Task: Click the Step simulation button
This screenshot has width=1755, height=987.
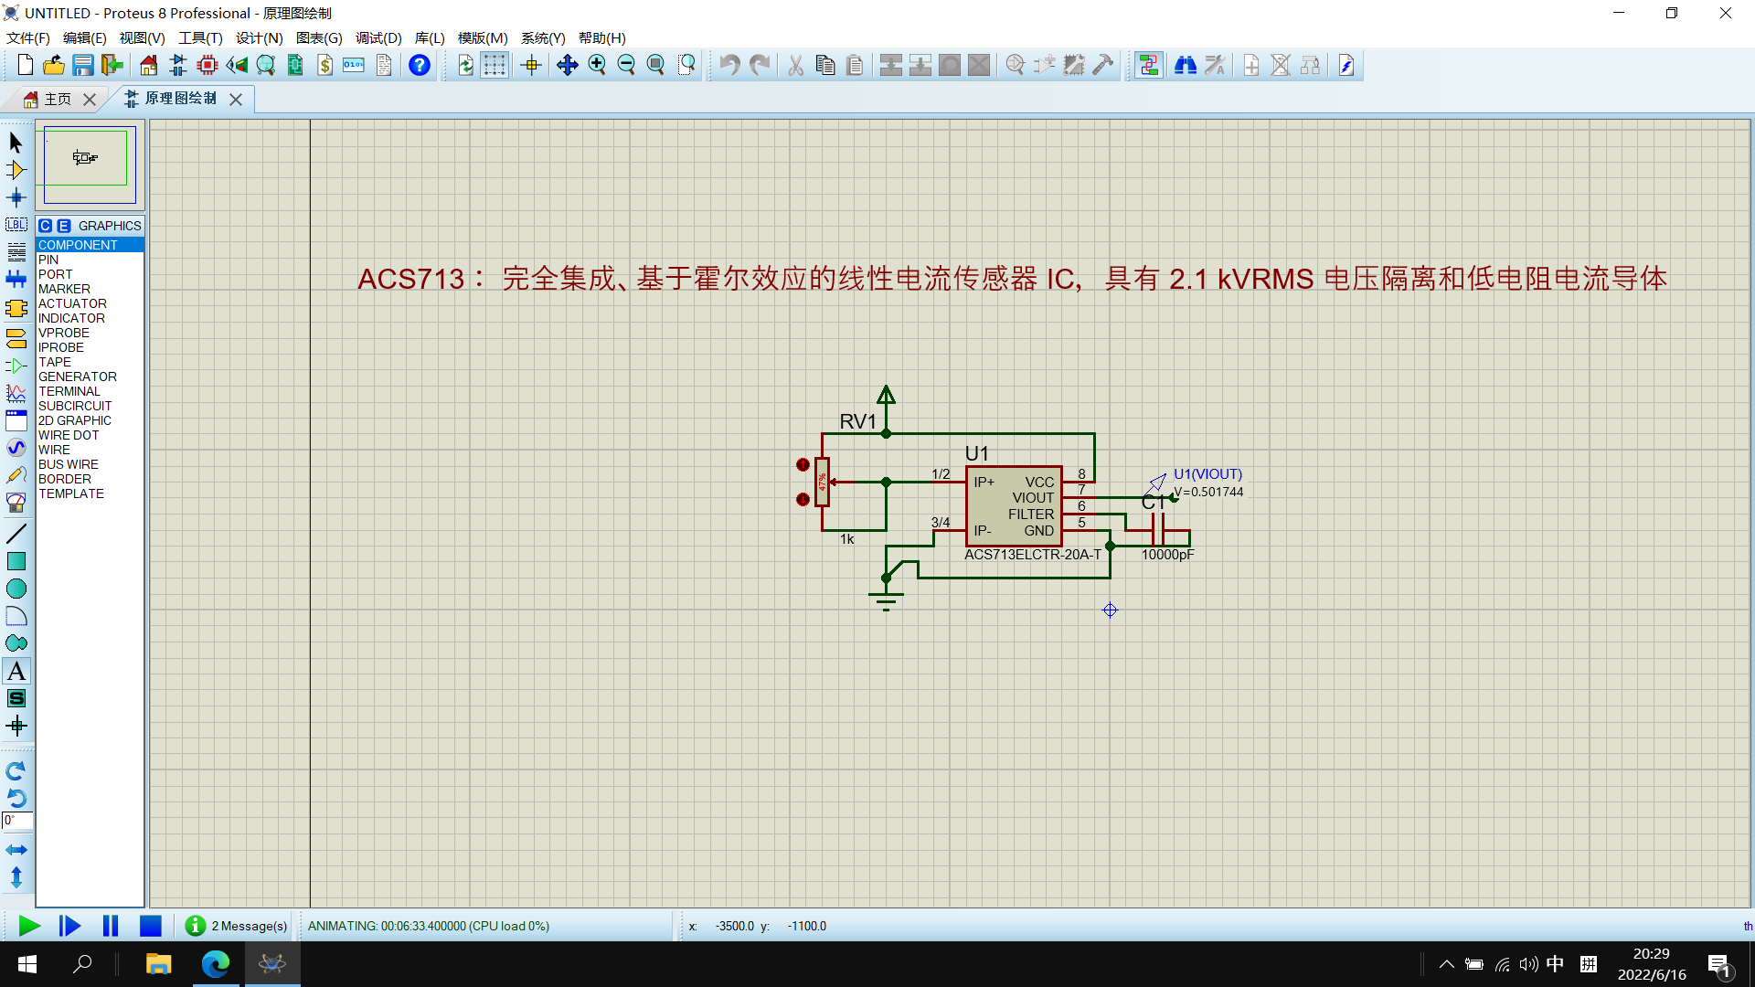Action: (69, 926)
